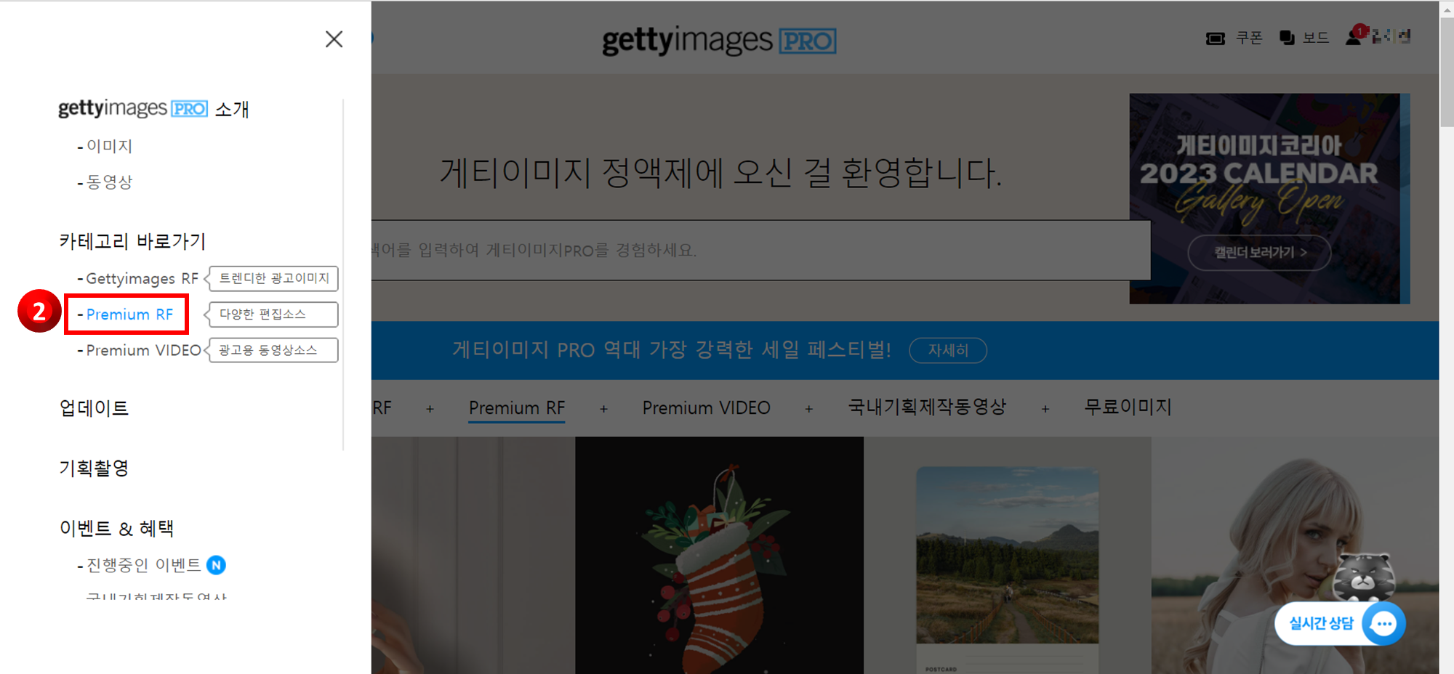Image resolution: width=1454 pixels, height=674 pixels.
Task: Open the landscape postcard image thumbnail
Action: click(1008, 555)
